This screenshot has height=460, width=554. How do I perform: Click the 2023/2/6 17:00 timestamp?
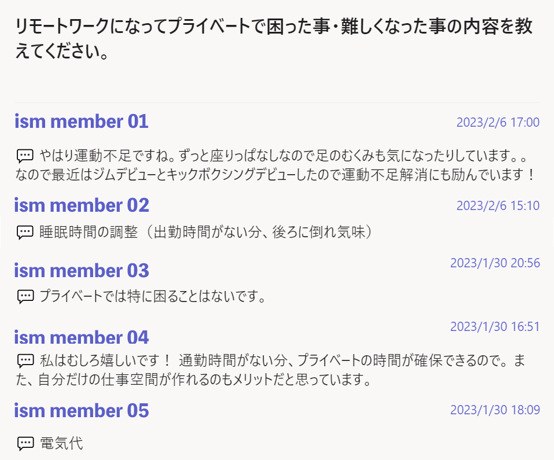point(497,123)
